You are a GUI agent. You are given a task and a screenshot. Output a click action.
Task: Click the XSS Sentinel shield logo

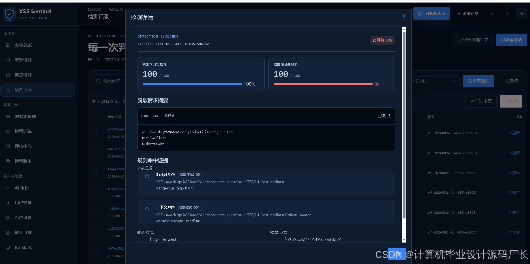[x=9, y=14]
